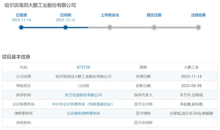Click the 提交注册 stage label
Image resolution: width=220 pixels, height=130 pixels.
[154, 15]
